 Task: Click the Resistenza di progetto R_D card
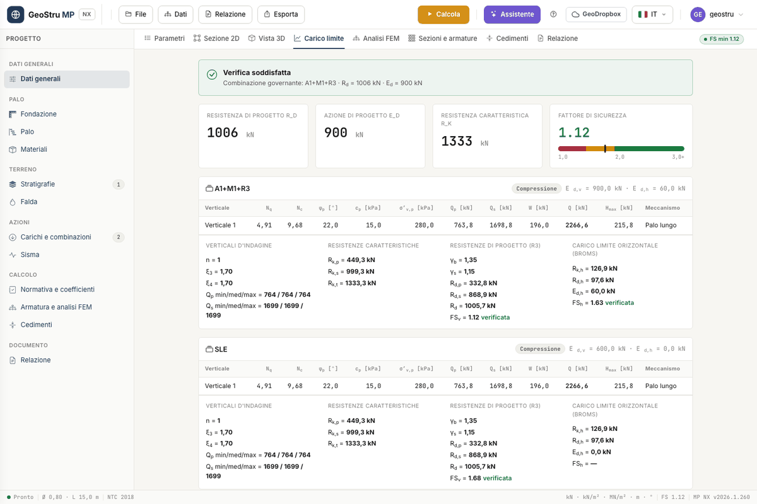pos(254,136)
